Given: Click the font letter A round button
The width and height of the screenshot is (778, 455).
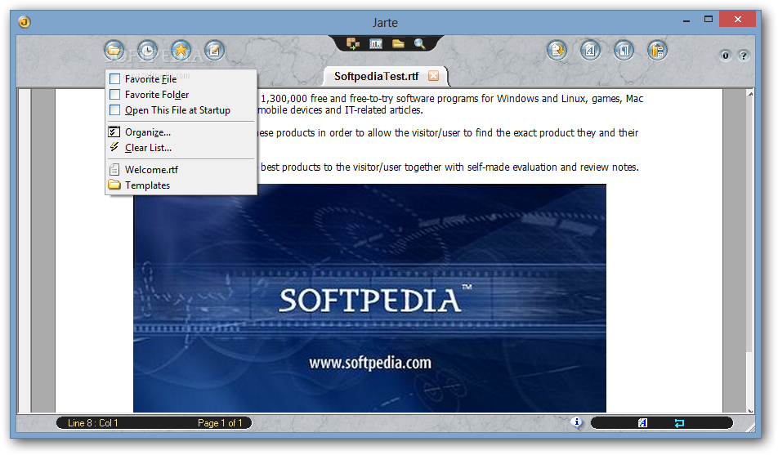Looking at the screenshot, I should [590, 50].
